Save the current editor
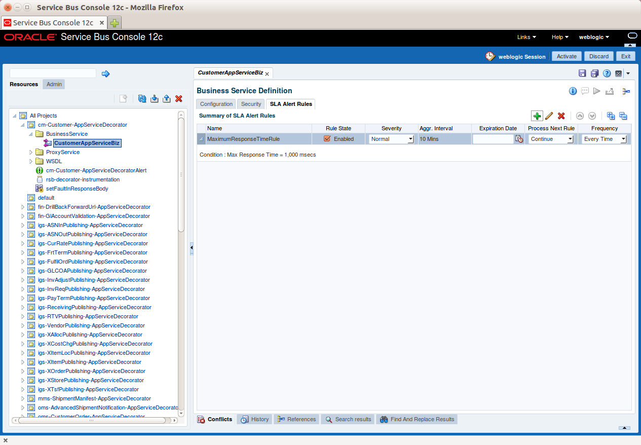The image size is (641, 445). [583, 73]
